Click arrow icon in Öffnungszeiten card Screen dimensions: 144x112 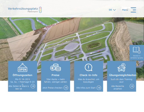tap(33, 86)
